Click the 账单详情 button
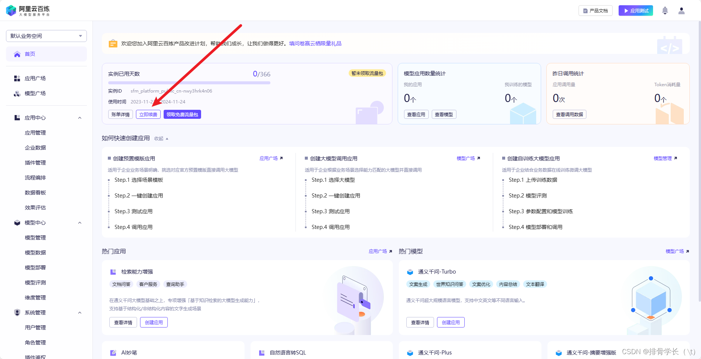The height and width of the screenshot is (359, 701). pos(121,115)
